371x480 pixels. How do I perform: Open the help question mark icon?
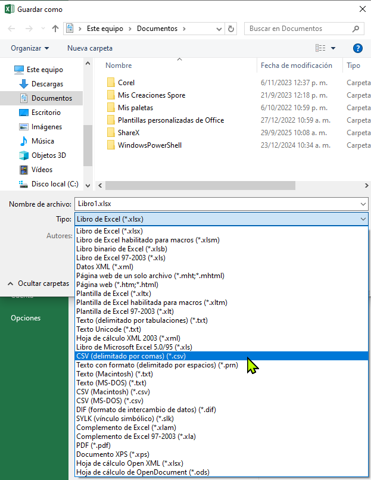(358, 48)
